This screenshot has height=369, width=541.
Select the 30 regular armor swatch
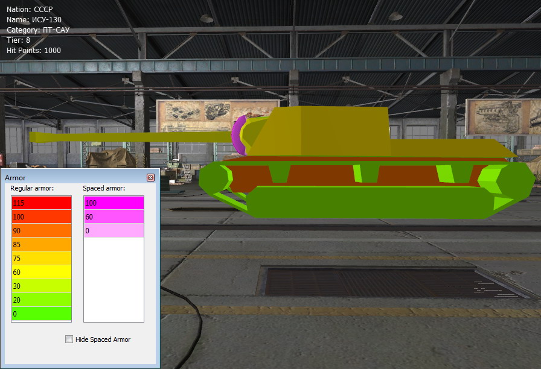click(42, 286)
